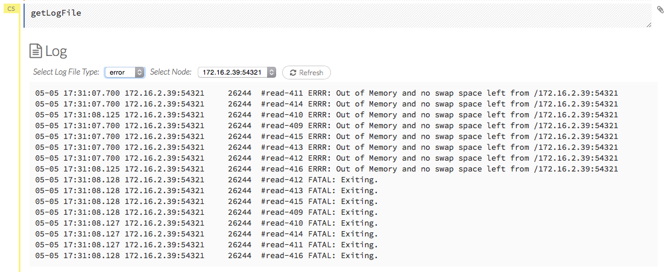This screenshot has height=272, width=671.
Task: Click the last #read-416 FATAL line
Action: coord(206,256)
